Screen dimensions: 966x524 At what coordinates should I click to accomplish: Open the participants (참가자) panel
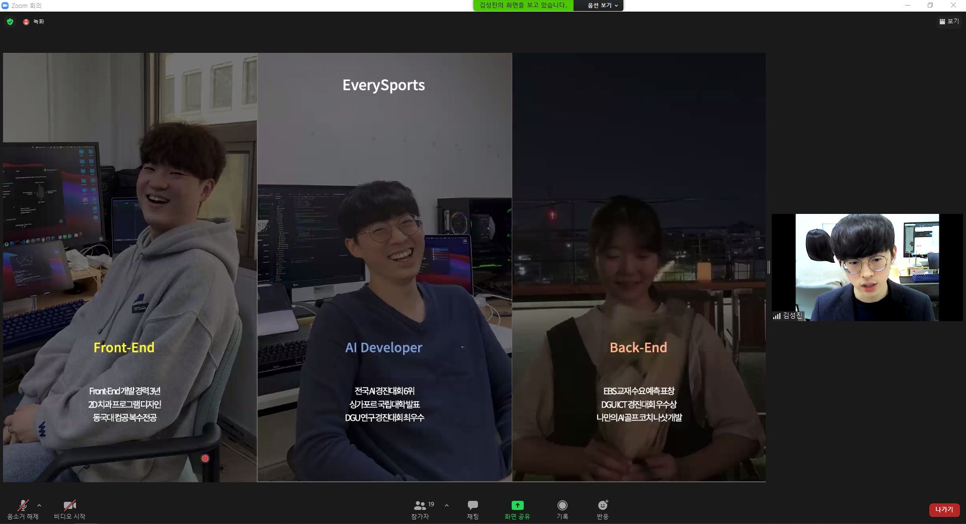[420, 508]
